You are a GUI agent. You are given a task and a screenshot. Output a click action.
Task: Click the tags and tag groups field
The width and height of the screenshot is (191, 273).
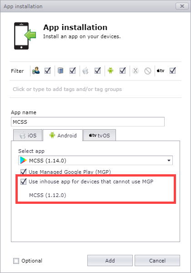[x=95, y=89]
